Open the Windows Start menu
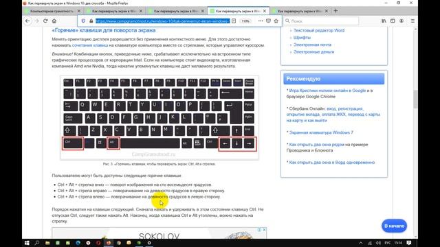Viewport: 440px width, 247px height. click(x=27, y=243)
